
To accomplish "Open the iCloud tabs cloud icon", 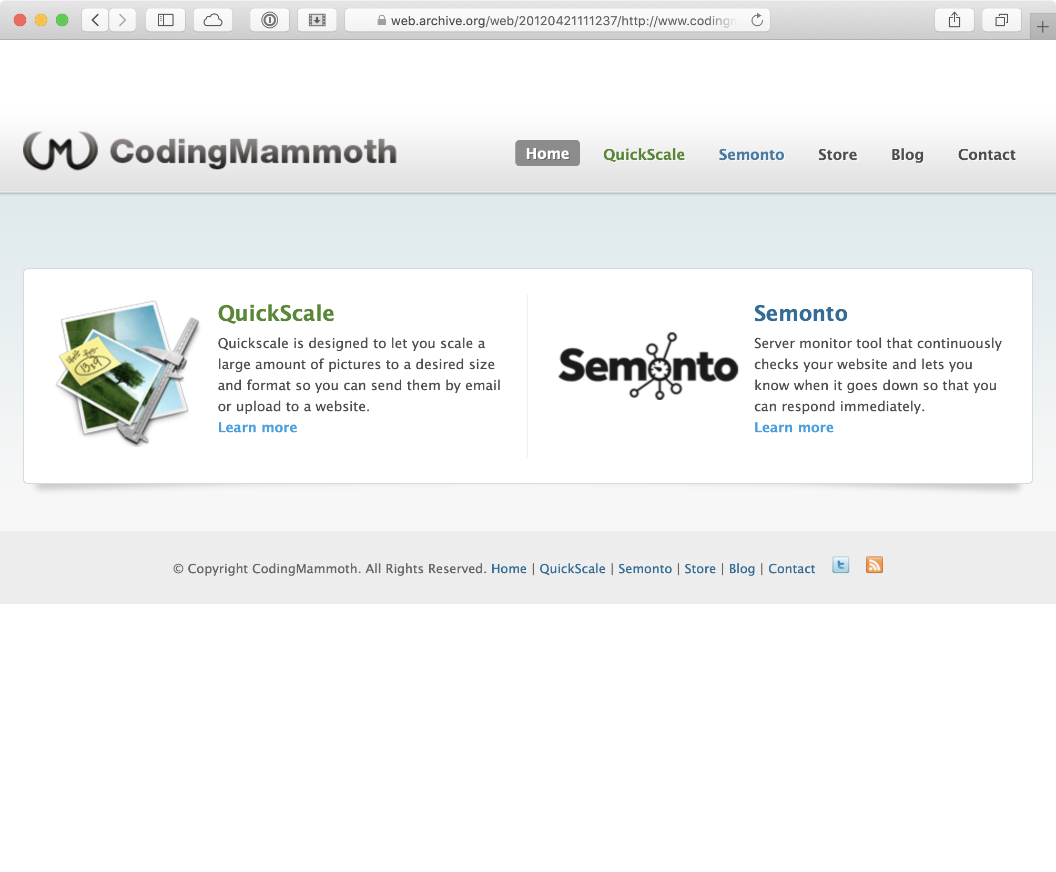I will click(213, 21).
